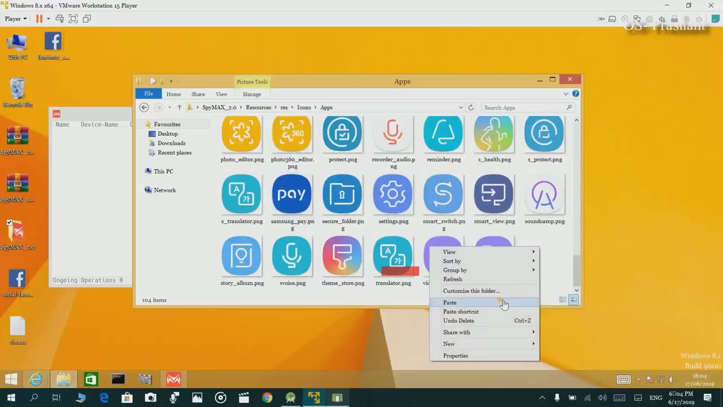
Task: Open SpyMAX app on guest taskbar
Action: coord(173,379)
